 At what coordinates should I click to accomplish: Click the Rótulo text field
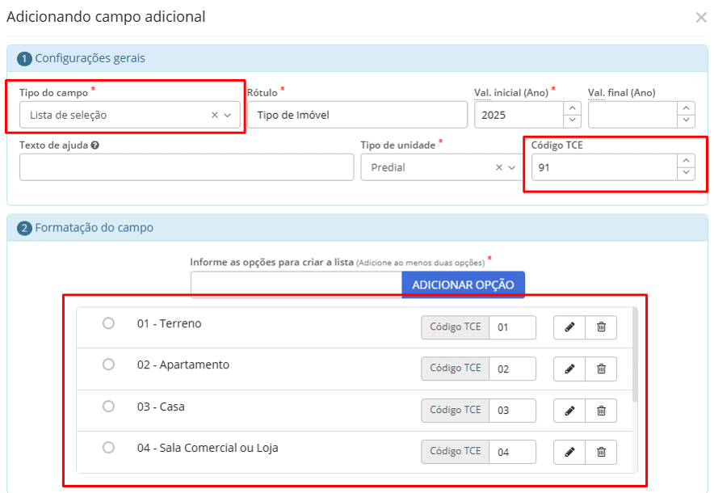pyautogui.click(x=357, y=115)
